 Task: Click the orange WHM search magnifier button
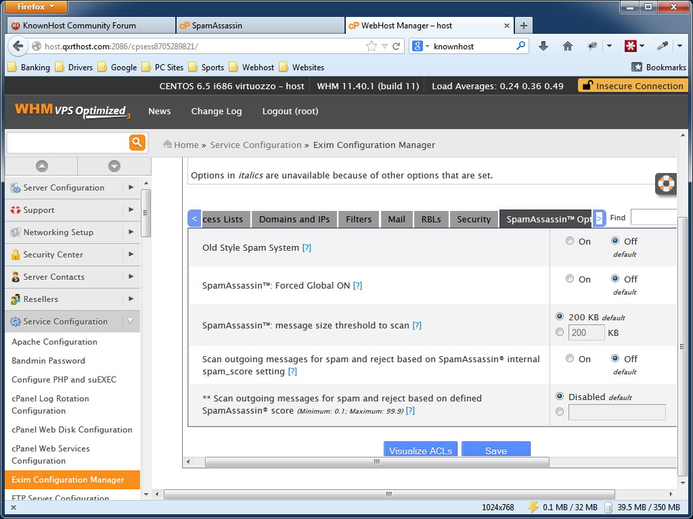point(137,142)
